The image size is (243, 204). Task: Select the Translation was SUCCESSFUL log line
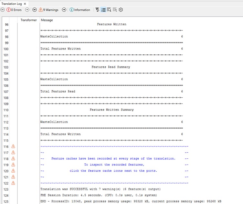(100, 189)
